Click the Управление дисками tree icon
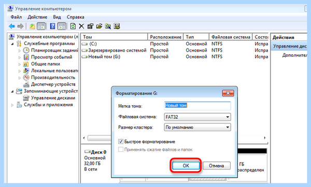This screenshot has width=311, height=187. click(26, 98)
